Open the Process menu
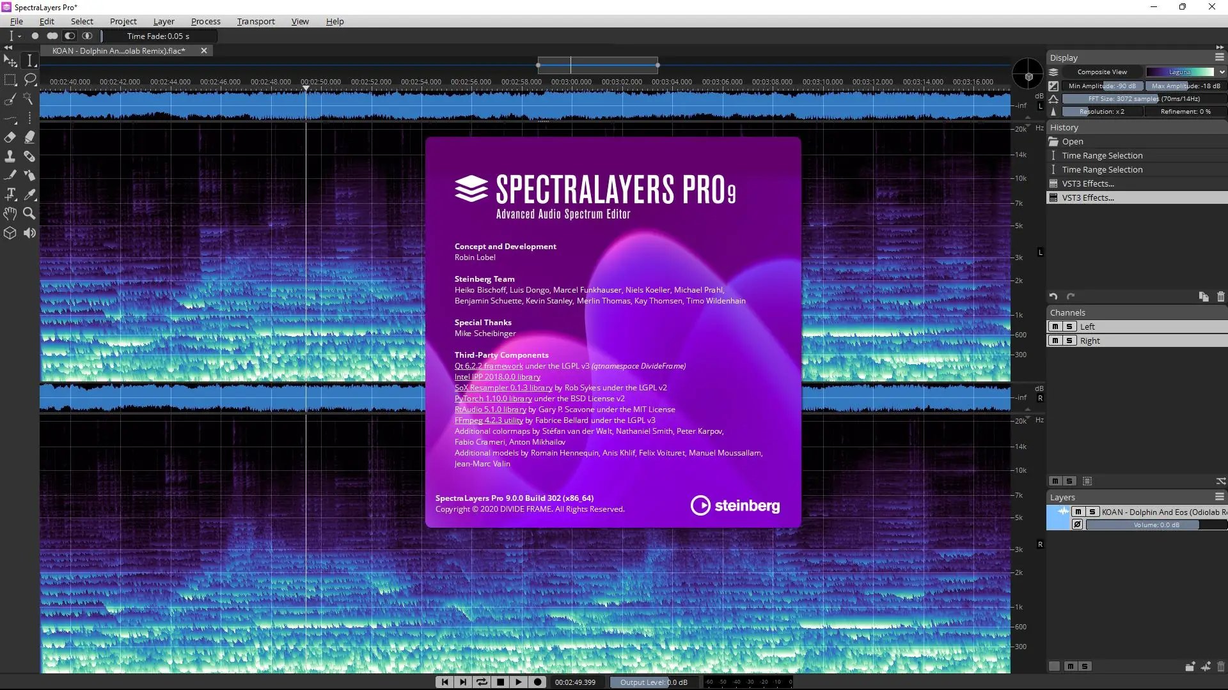This screenshot has width=1228, height=690. coord(205,21)
